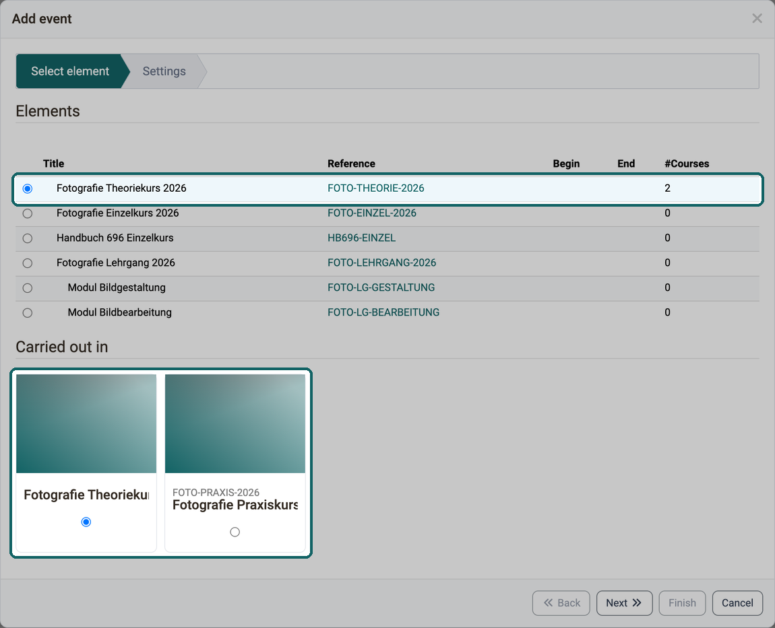Screen dimensions: 775x628
Task: Switch to the Settings wizard step
Action: [x=164, y=71]
